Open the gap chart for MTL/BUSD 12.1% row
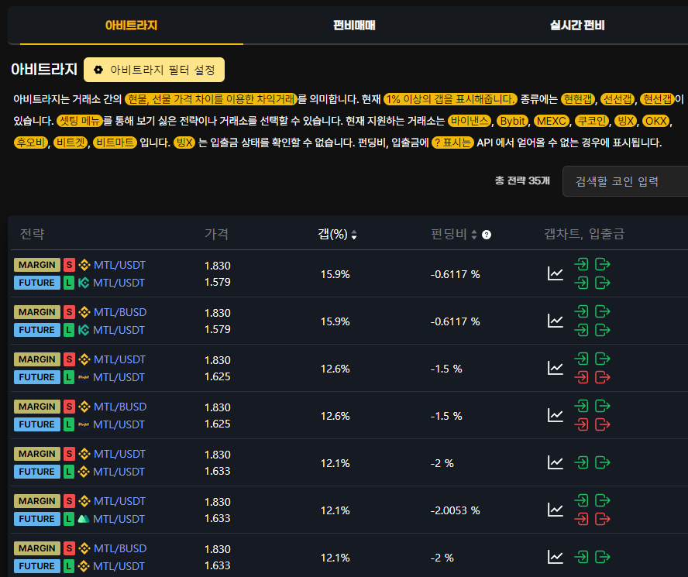Viewport: 688px width, 577px height. coord(555,558)
